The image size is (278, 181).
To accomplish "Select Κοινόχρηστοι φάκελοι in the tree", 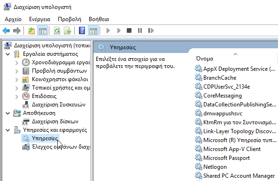I will [60, 79].
